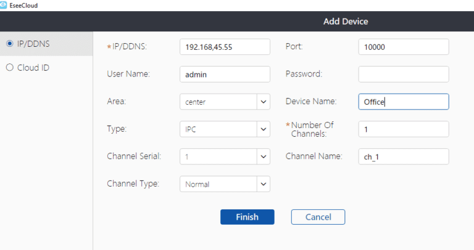This screenshot has height=250, width=474.
Task: Click the Channel Name field with ch_1
Action: (x=403, y=156)
